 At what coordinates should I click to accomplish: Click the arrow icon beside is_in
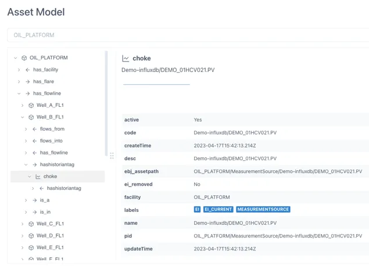(x=35, y=212)
